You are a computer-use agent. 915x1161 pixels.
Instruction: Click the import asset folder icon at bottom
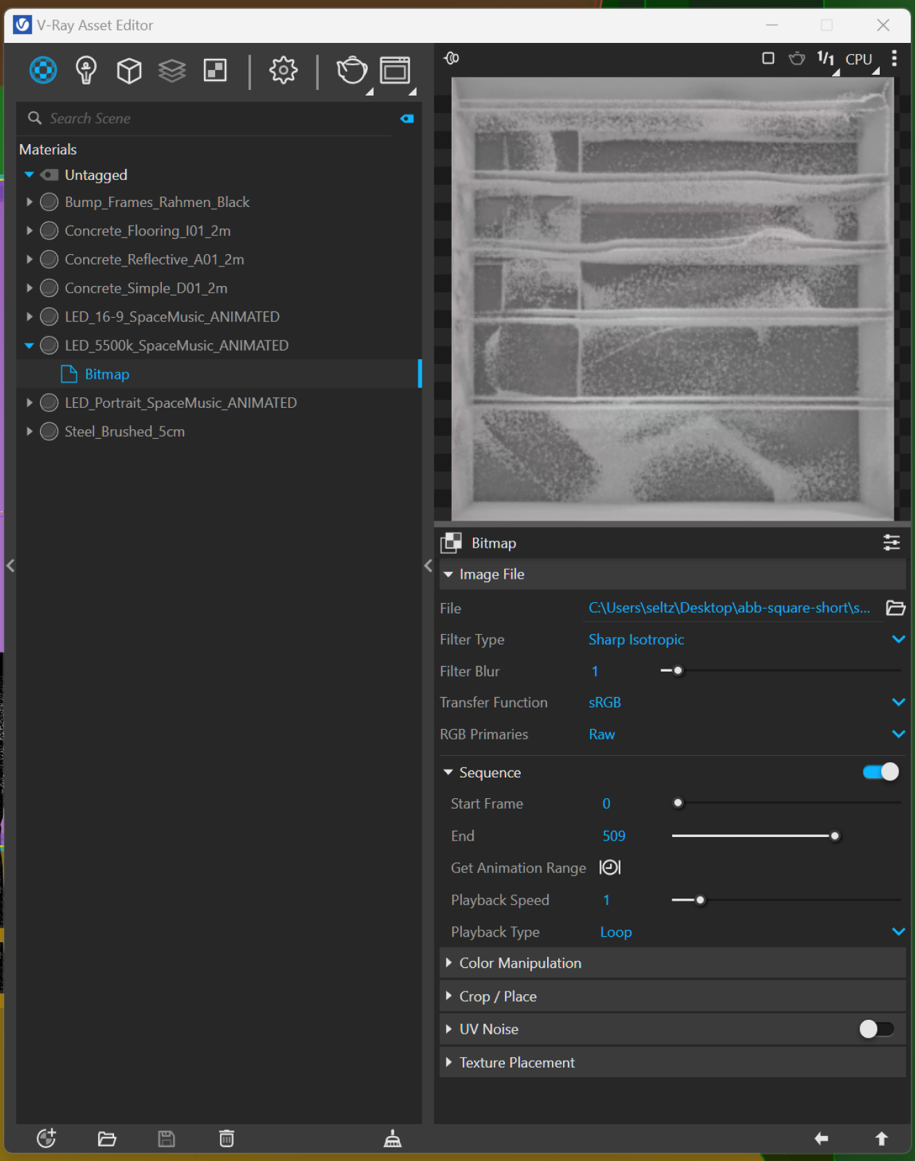click(107, 1138)
